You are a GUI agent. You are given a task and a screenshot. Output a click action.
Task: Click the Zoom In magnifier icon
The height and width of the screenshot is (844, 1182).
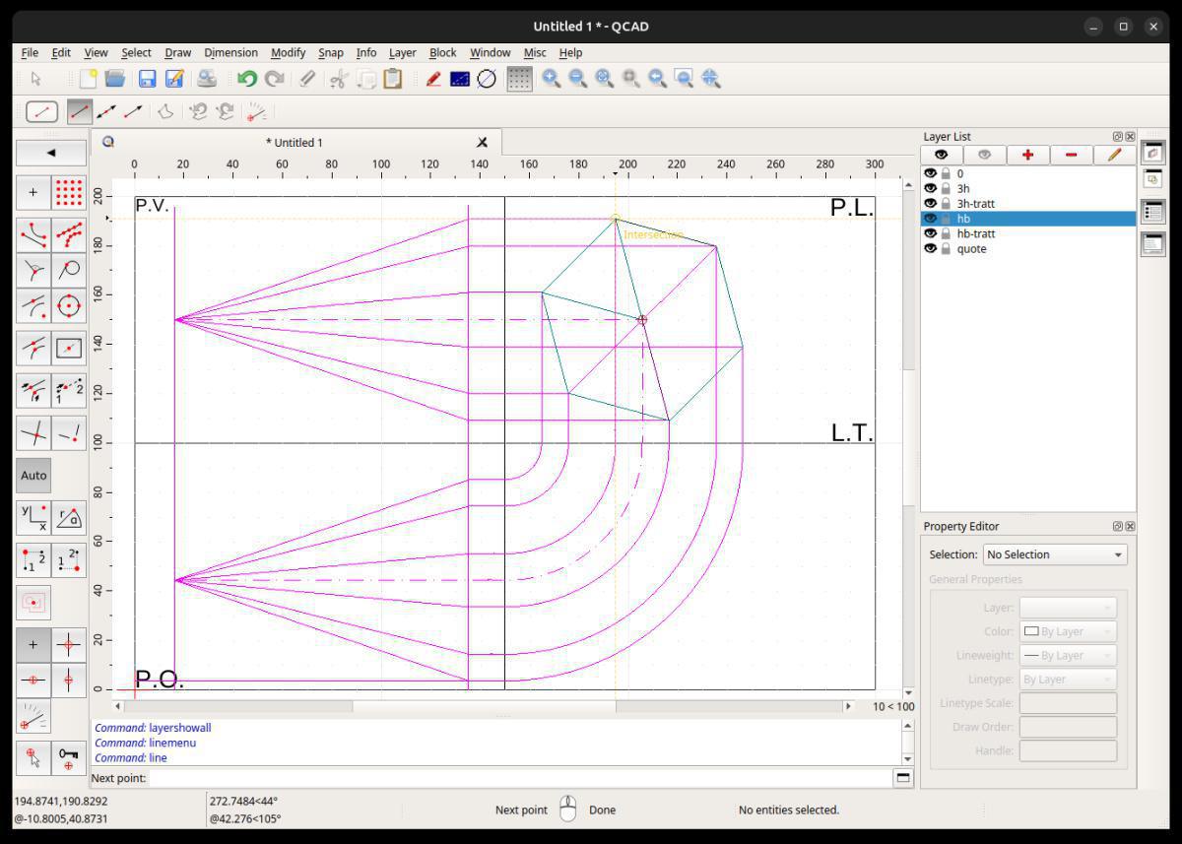(x=551, y=79)
